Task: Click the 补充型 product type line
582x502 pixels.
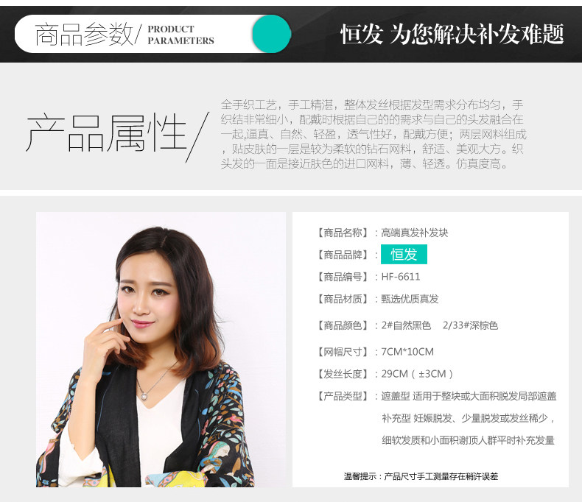Action: pos(469,418)
